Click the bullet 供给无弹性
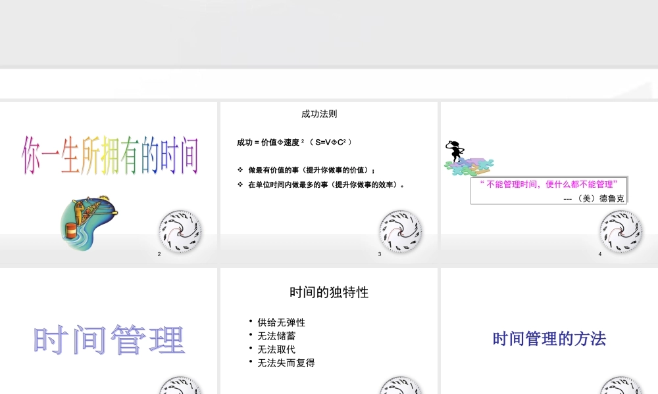Image resolution: width=658 pixels, height=394 pixels. pos(281,322)
